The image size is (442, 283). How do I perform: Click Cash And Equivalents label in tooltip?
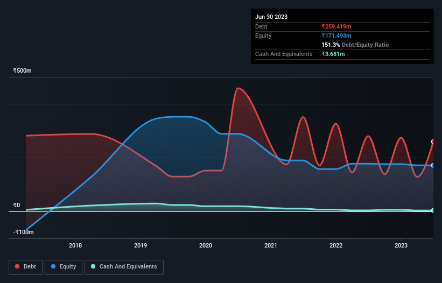tap(284, 54)
